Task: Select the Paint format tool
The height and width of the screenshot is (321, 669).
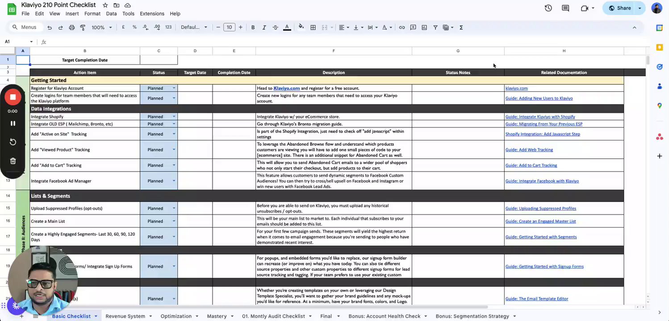Action: tap(83, 28)
